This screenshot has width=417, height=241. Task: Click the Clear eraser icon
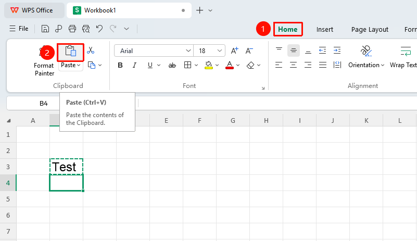(250, 65)
